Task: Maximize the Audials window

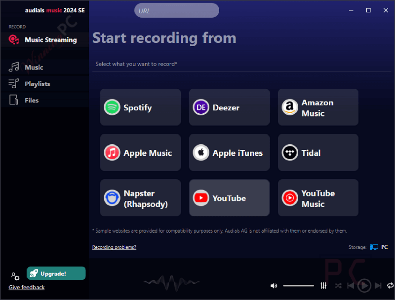Action: tap(369, 11)
